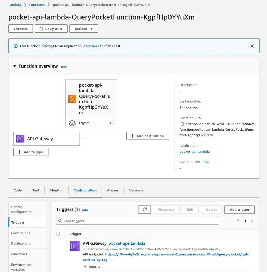
Task: Select all triggers header checkbox
Action: pyautogui.click(x=58, y=234)
